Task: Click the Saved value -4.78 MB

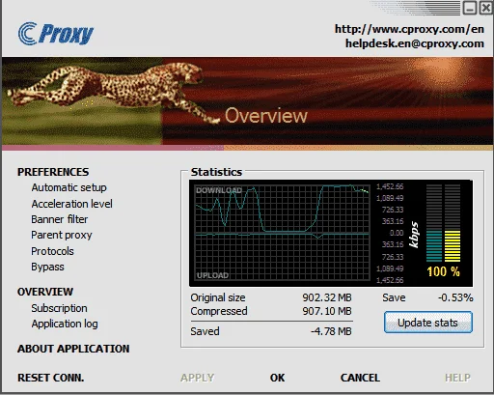Action: [x=331, y=331]
